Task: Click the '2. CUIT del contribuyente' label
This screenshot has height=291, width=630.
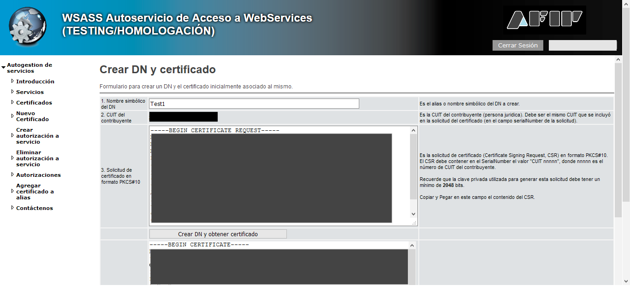Action: (116, 117)
